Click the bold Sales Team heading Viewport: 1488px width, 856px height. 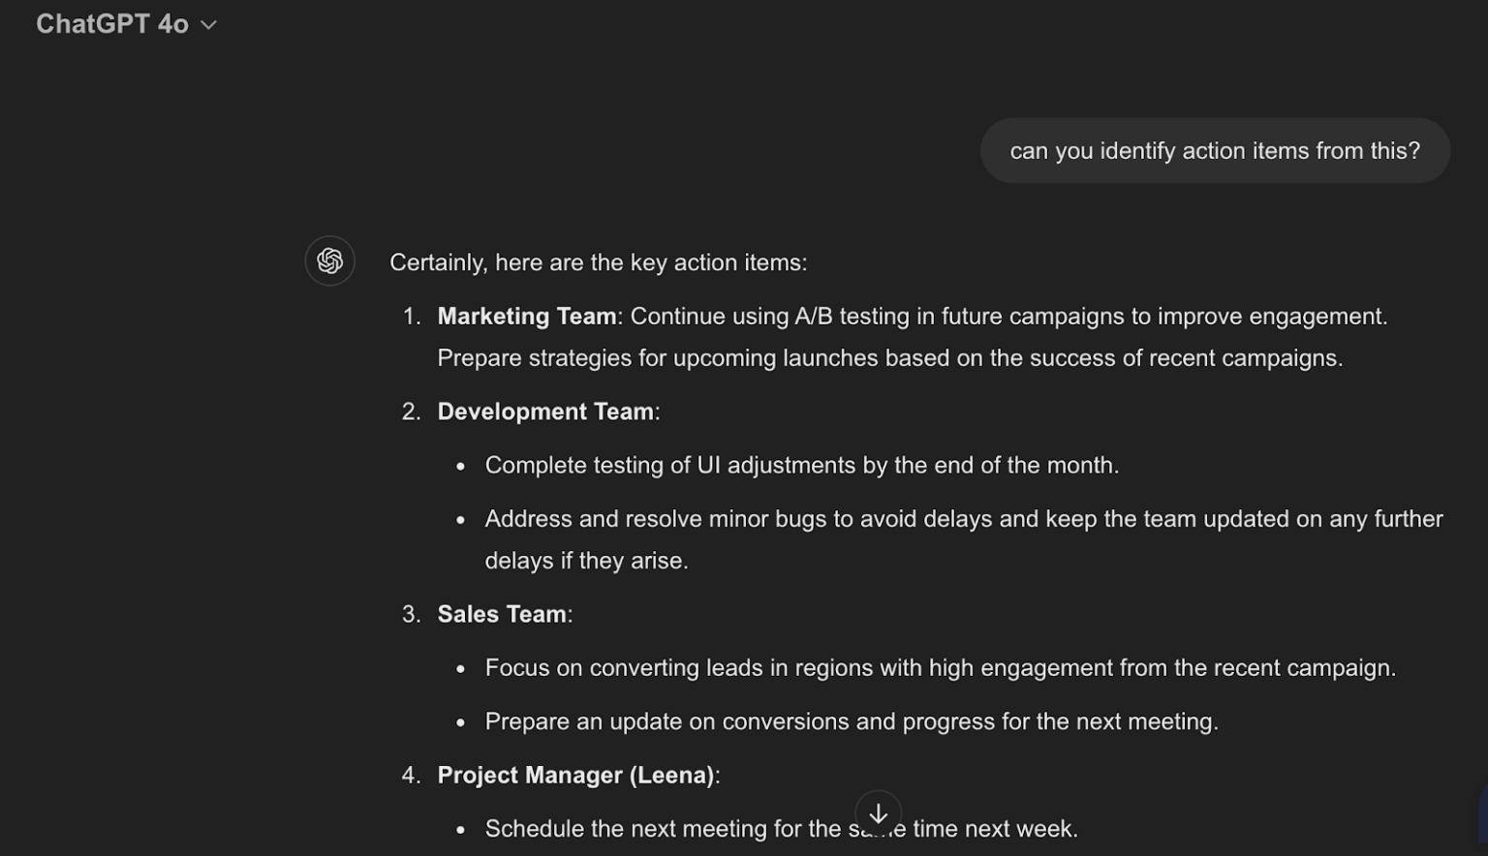(x=502, y=613)
